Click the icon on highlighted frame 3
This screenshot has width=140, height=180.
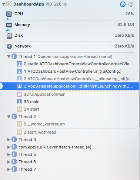pos(20,86)
